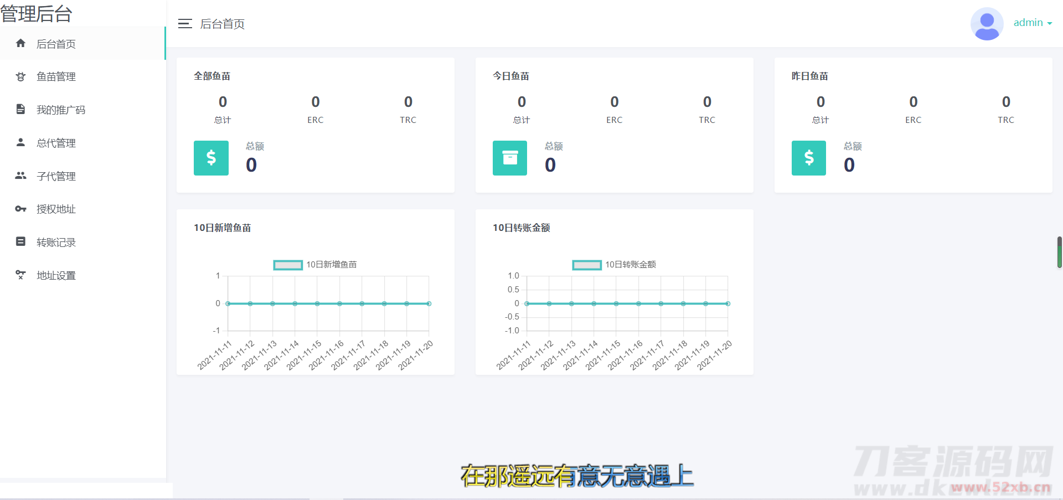Click the document icon next to 我的推广码
The height and width of the screenshot is (500, 1063).
click(x=20, y=109)
